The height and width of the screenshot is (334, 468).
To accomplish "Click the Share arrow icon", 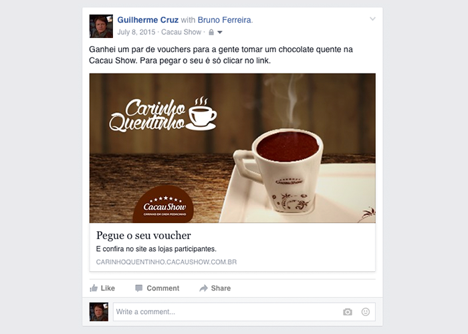I will tap(203, 288).
